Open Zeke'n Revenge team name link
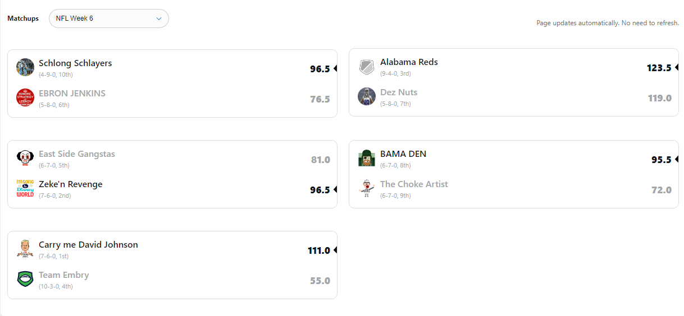The height and width of the screenshot is (316, 684). pos(70,184)
